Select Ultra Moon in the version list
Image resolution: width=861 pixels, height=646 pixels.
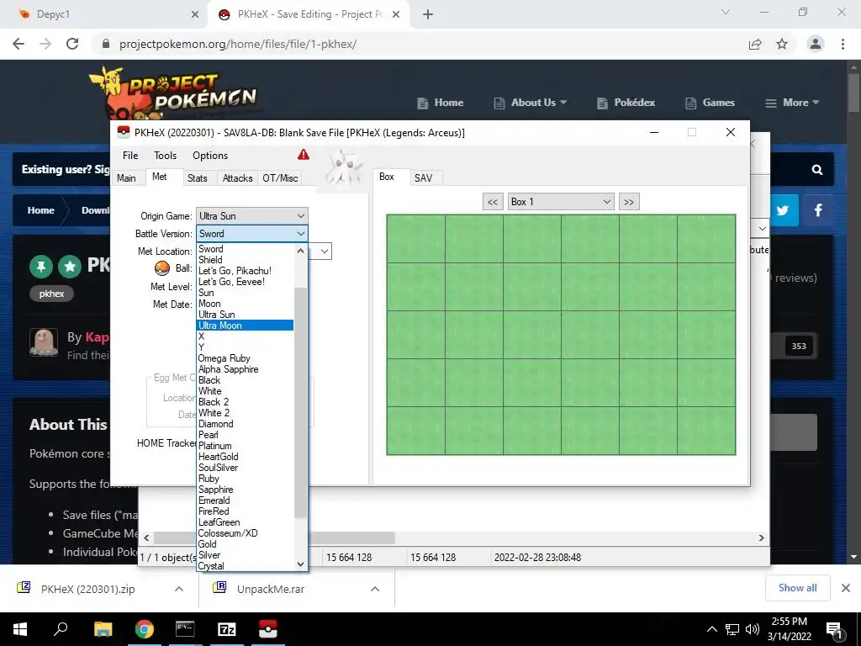click(245, 326)
